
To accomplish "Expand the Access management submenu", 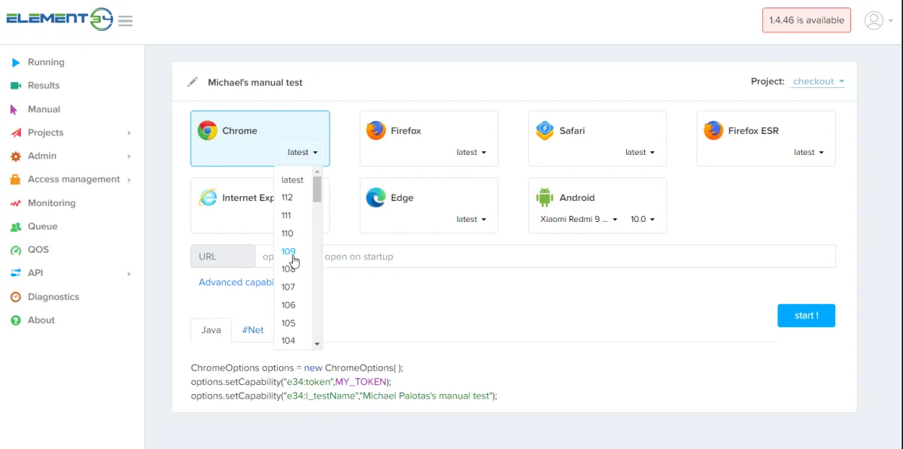I will pyautogui.click(x=129, y=180).
